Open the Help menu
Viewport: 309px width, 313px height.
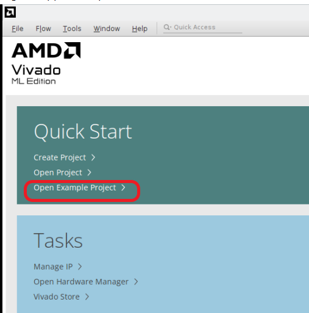coord(140,29)
